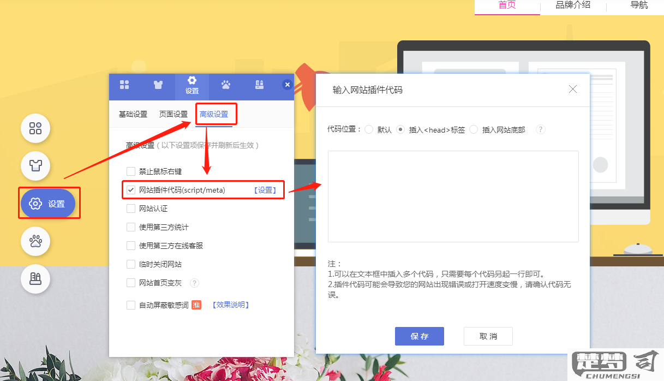Screen dimensions: 664x381
Task: Enable 使用第三方统计 checkbox
Action: (x=131, y=227)
